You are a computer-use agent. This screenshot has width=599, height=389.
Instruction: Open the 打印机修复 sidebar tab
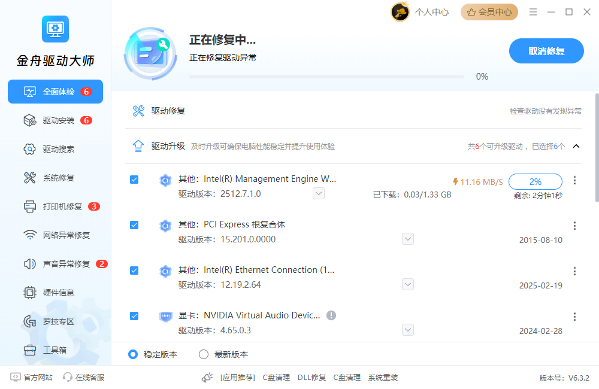click(55, 206)
